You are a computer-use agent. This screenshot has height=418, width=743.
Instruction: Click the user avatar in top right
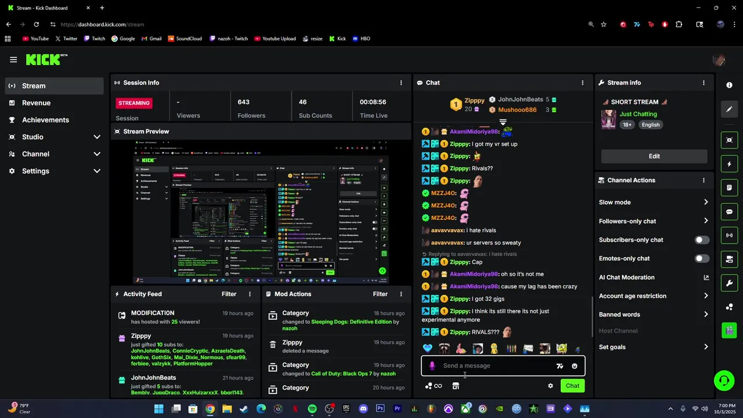pos(719,60)
